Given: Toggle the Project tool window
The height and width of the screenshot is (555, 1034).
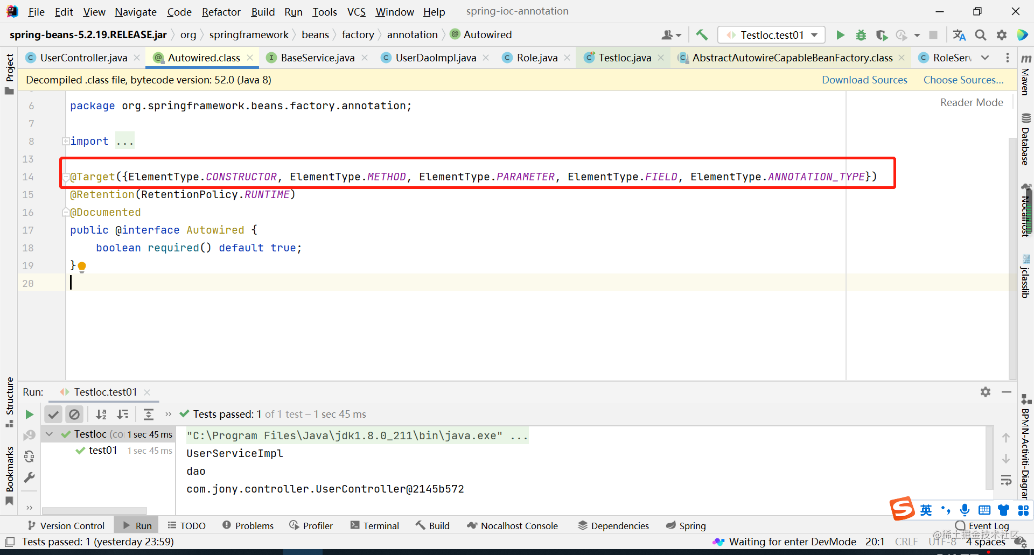Looking at the screenshot, I should point(9,74).
